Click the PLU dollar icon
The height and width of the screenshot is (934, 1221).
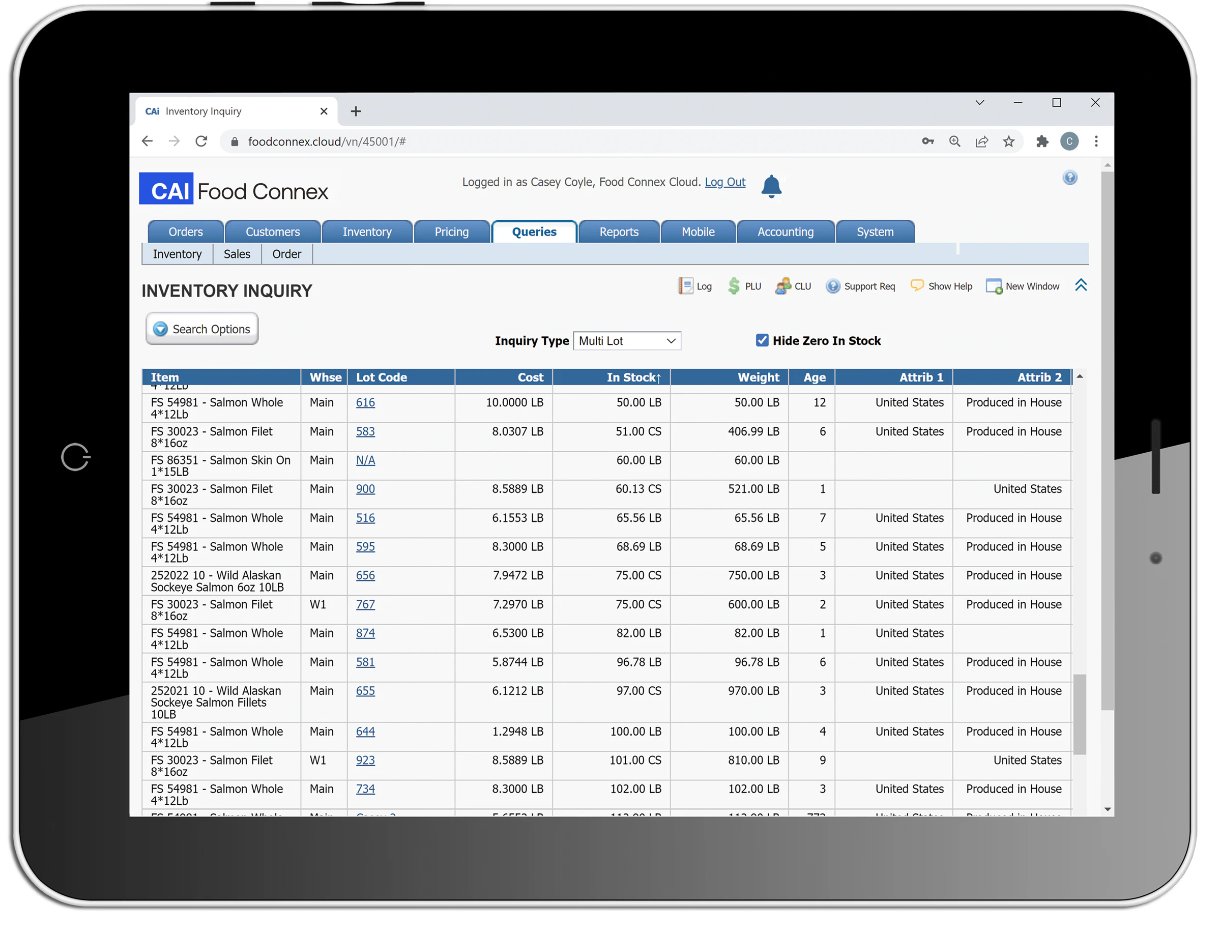[x=735, y=286]
